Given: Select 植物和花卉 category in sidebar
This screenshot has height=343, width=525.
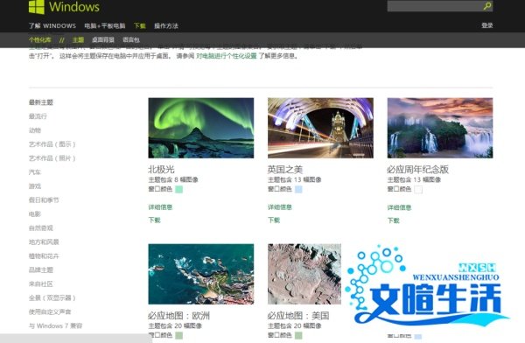Looking at the screenshot, I should (44, 256).
